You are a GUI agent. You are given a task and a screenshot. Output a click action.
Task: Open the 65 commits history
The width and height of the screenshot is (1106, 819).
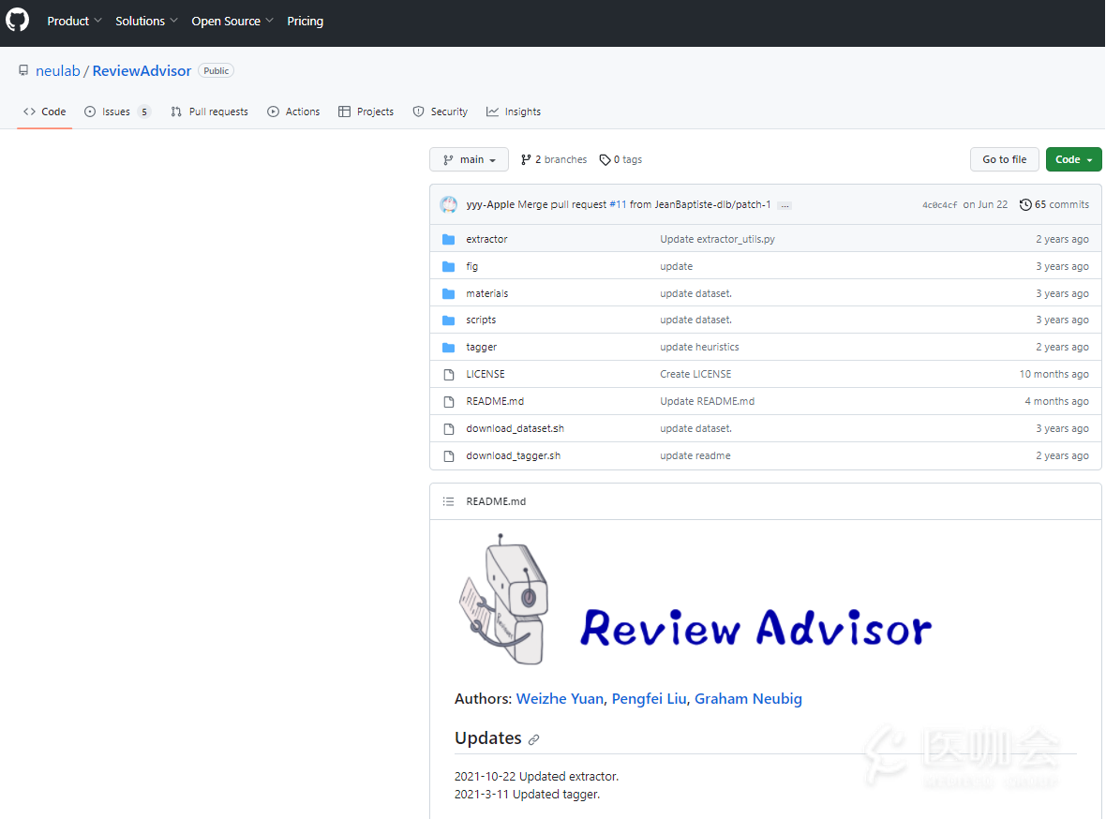point(1054,204)
